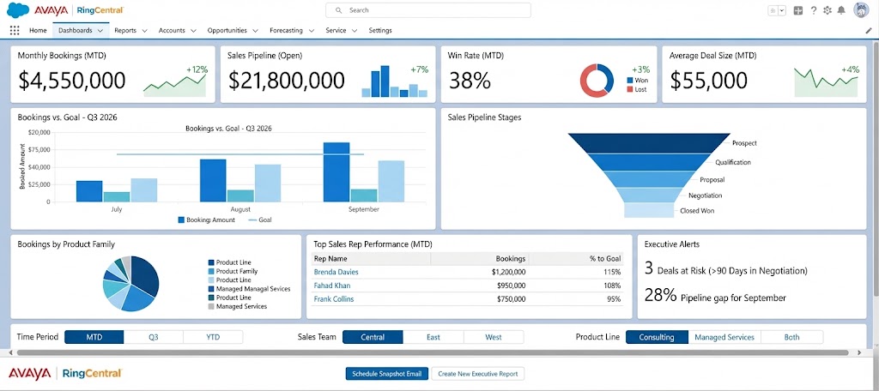Click the 3 Deals at Risk alert
Screen dimensions: 879x391
(726, 269)
